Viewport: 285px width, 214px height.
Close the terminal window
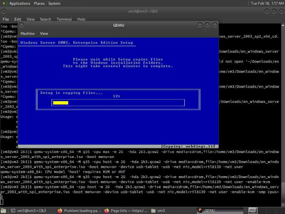tap(281, 11)
